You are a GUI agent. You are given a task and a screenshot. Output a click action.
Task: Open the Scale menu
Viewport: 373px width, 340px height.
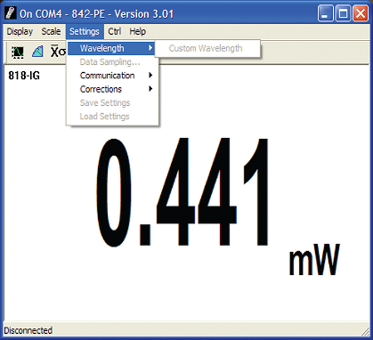tap(51, 32)
